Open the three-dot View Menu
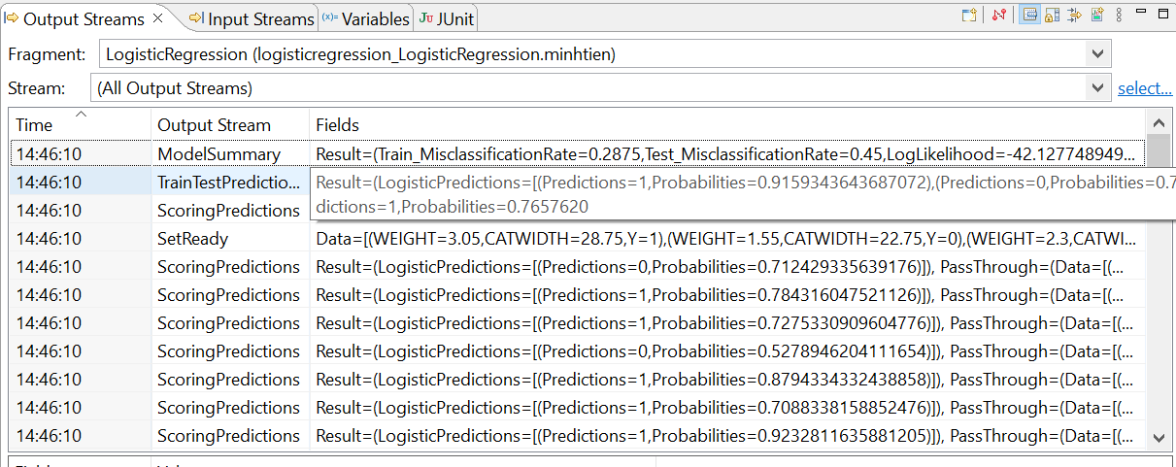 tap(1120, 16)
